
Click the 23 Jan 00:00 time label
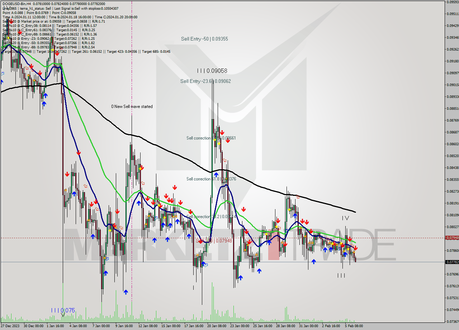pyautogui.click(x=240, y=326)
